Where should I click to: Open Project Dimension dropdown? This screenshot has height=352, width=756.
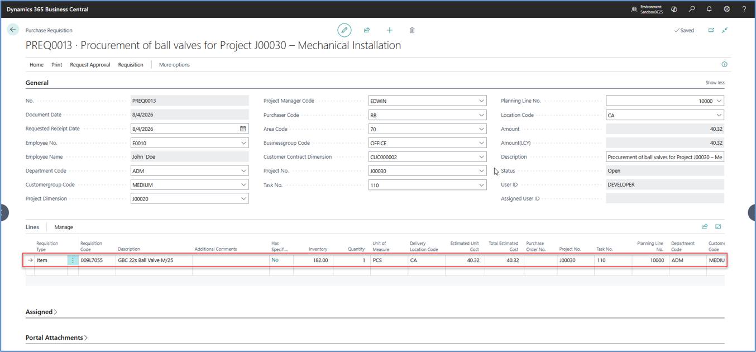point(243,198)
